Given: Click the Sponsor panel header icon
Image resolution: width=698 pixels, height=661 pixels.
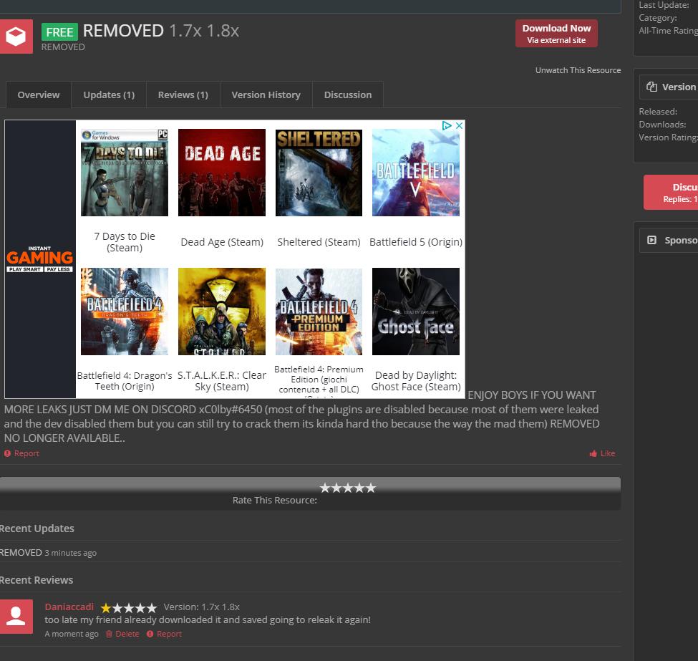Looking at the screenshot, I should (651, 240).
